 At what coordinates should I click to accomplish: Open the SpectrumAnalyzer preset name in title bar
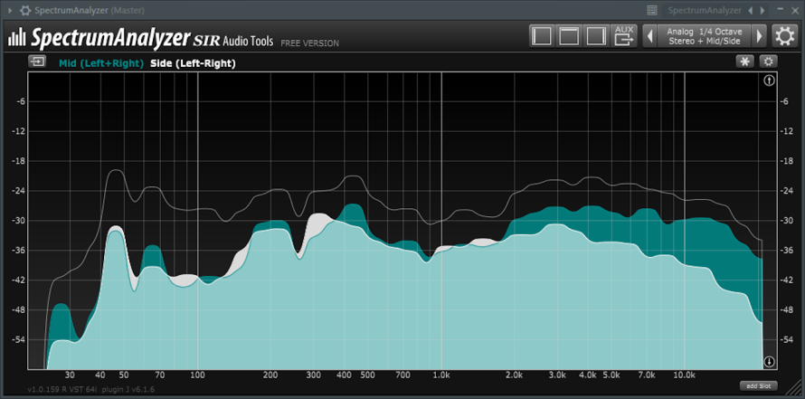point(705,10)
